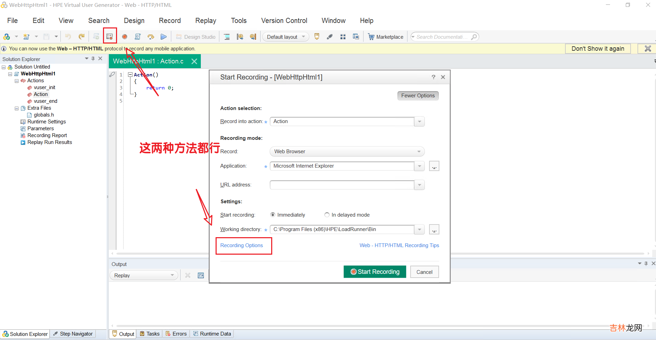656x340 pixels.
Task: Click the Start Recording button
Action: tap(375, 272)
